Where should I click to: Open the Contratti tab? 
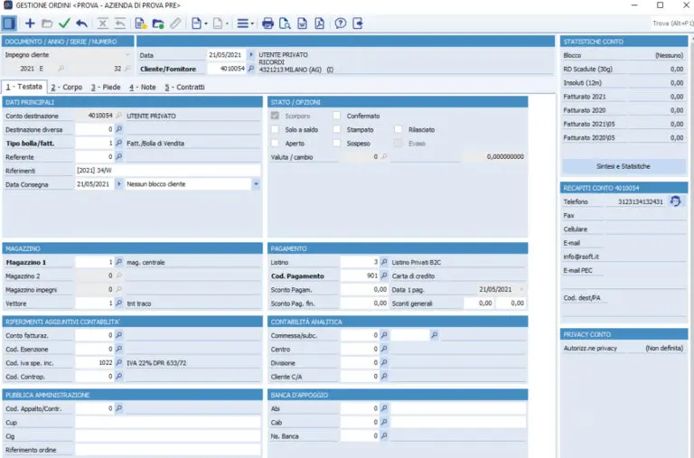click(184, 88)
